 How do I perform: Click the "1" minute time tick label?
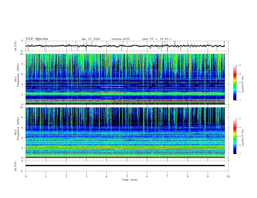pos(46,176)
